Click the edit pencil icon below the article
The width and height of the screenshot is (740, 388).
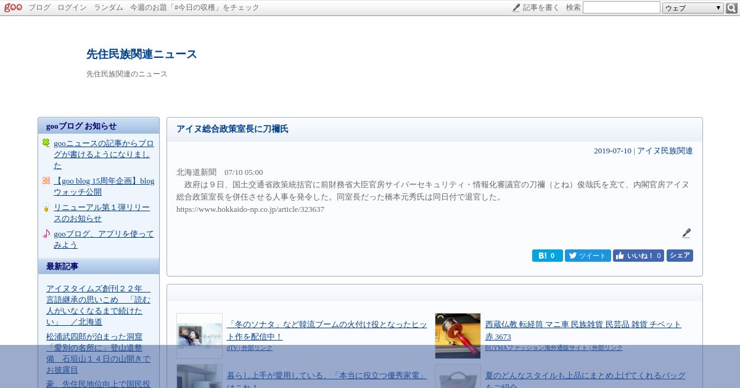[686, 233]
